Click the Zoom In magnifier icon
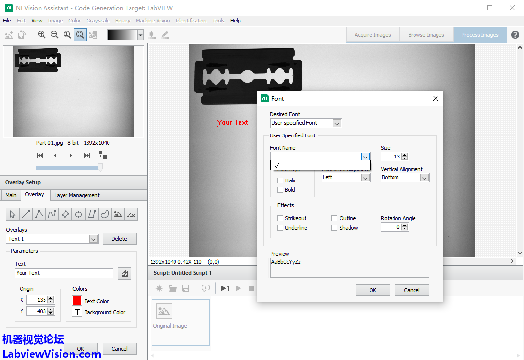Screen dimensions: 524x360 pos(42,35)
